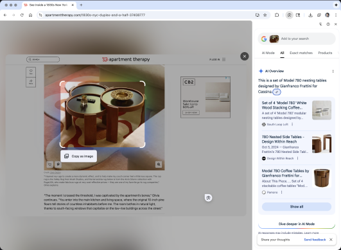Close the Lens side panel

click(x=336, y=24)
